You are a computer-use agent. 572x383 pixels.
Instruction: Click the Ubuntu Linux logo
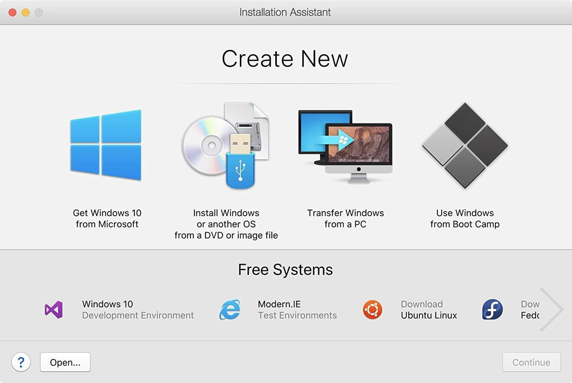[372, 310]
